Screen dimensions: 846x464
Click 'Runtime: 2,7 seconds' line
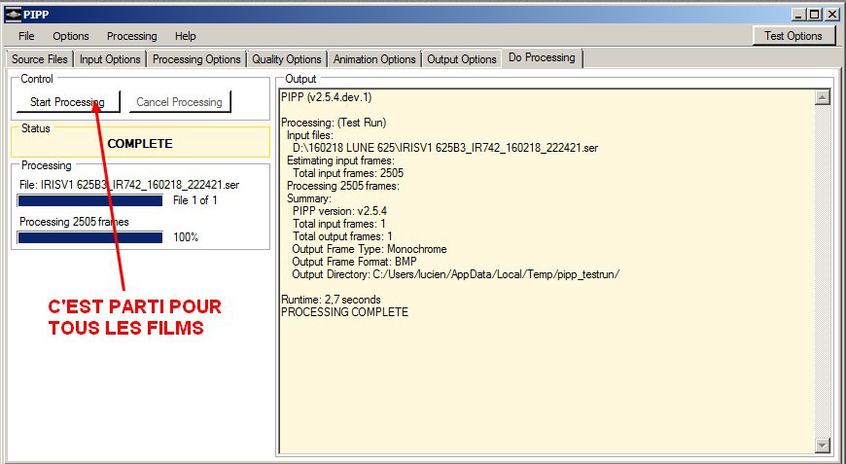click(331, 300)
